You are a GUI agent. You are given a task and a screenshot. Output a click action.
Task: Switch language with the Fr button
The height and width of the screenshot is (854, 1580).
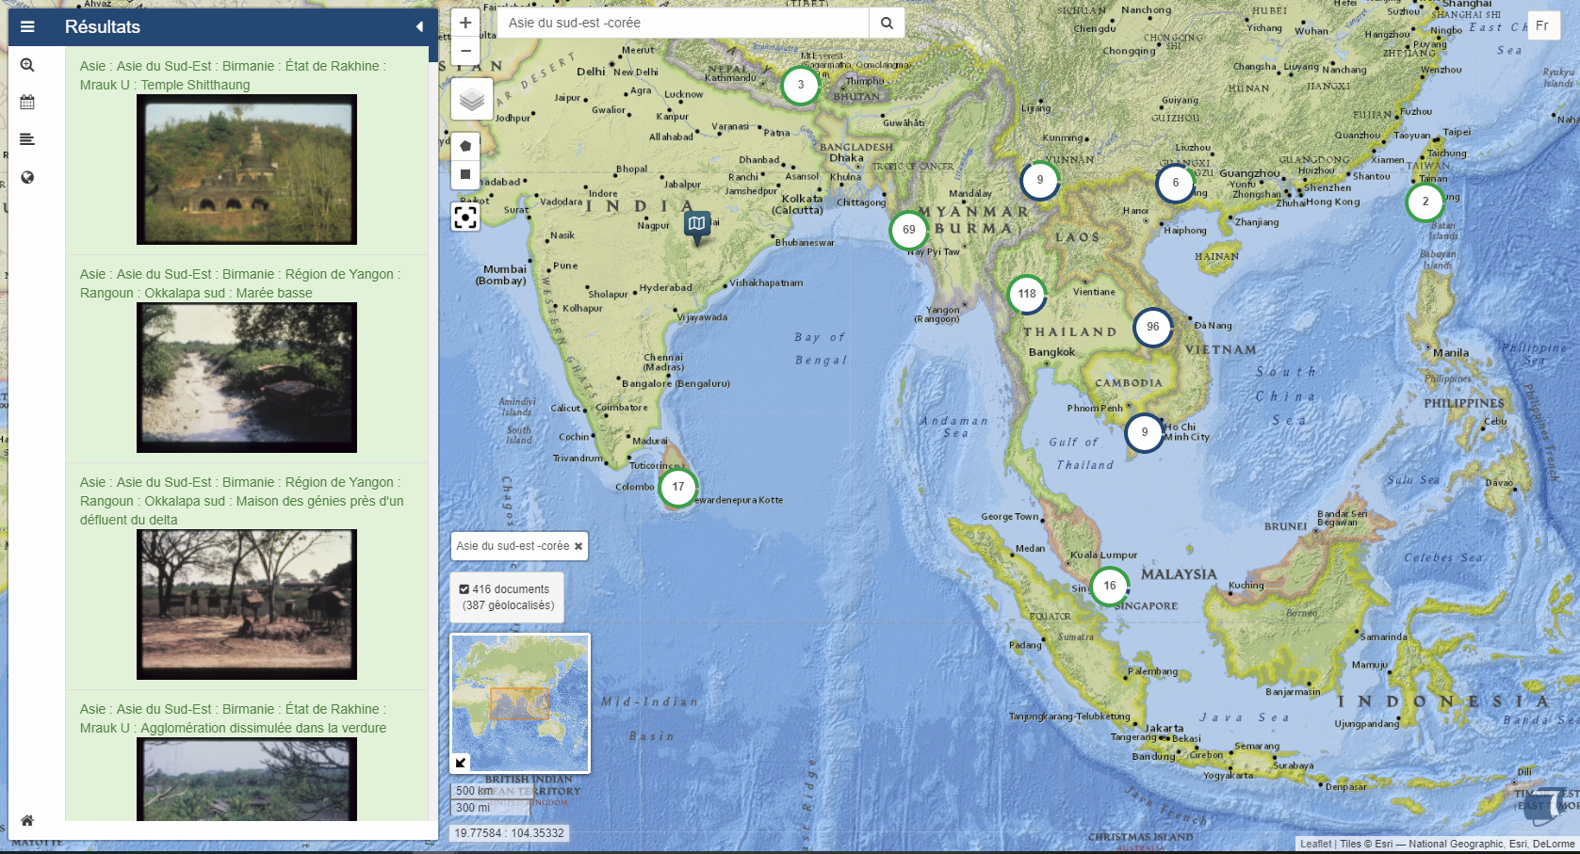(1541, 25)
